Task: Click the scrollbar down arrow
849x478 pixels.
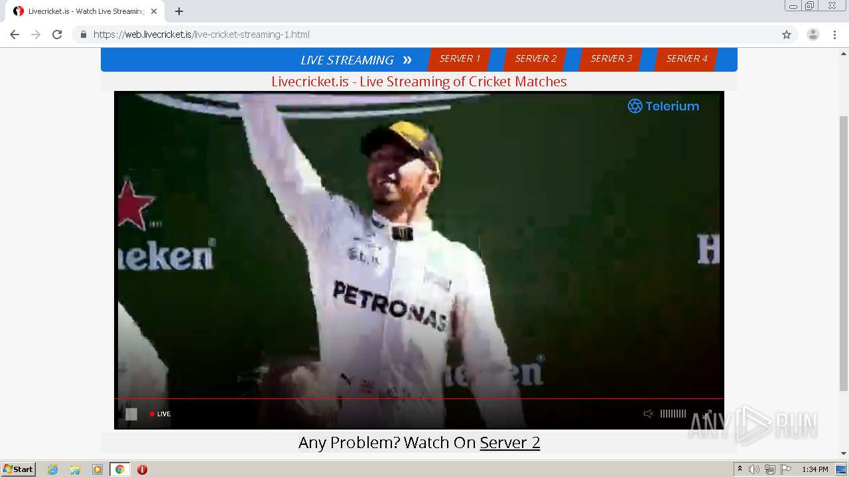Action: click(x=844, y=453)
